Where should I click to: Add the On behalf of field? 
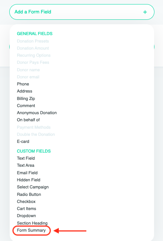point(28,120)
